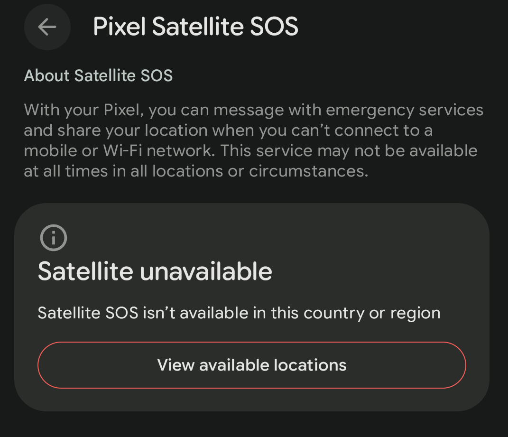The width and height of the screenshot is (508, 437).
Task: Click the Pixel Satellite SOS page title
Action: point(195,27)
